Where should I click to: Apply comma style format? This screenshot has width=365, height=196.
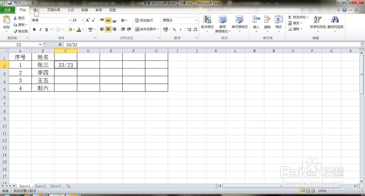pyautogui.click(x=181, y=30)
